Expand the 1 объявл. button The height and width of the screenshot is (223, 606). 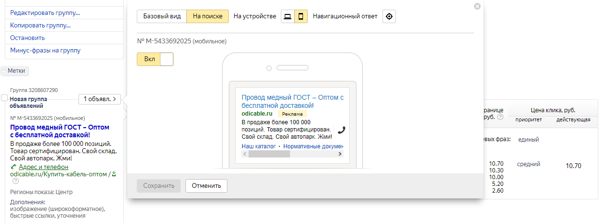pos(100,99)
